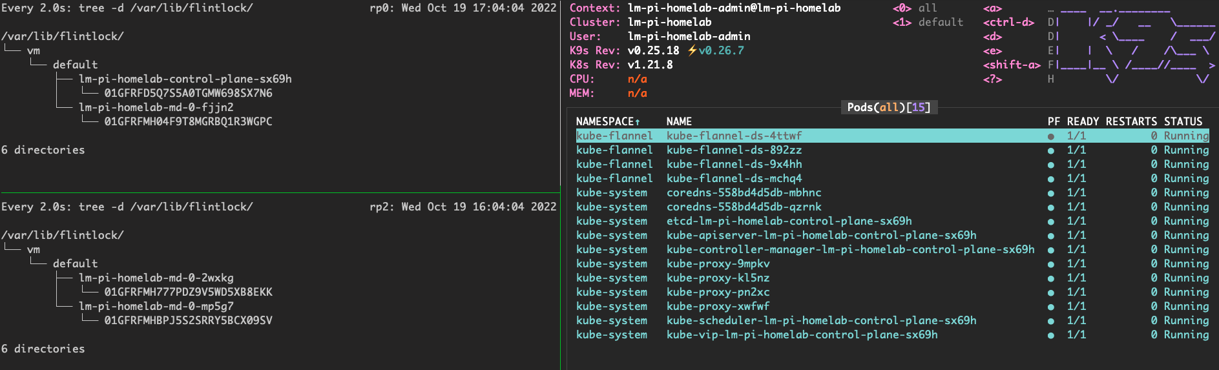
Task: Select the kube-flannel-ds-892zz pod
Action: pyautogui.click(x=892, y=150)
